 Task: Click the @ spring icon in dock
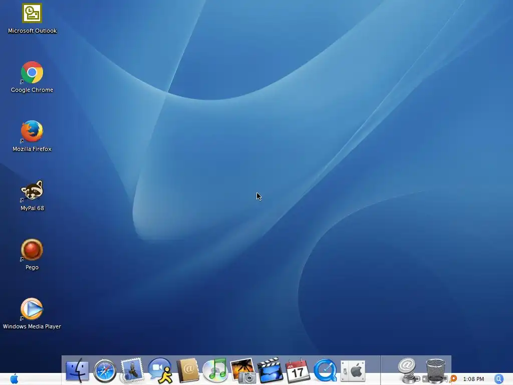coord(407,370)
